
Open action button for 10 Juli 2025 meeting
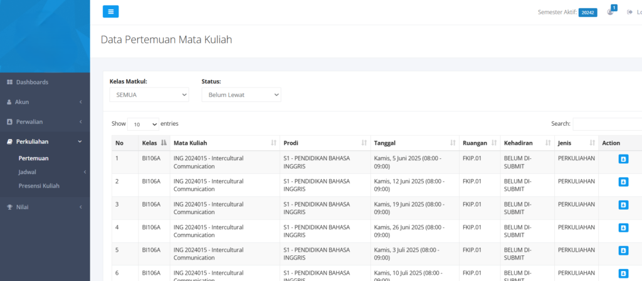pos(623,273)
